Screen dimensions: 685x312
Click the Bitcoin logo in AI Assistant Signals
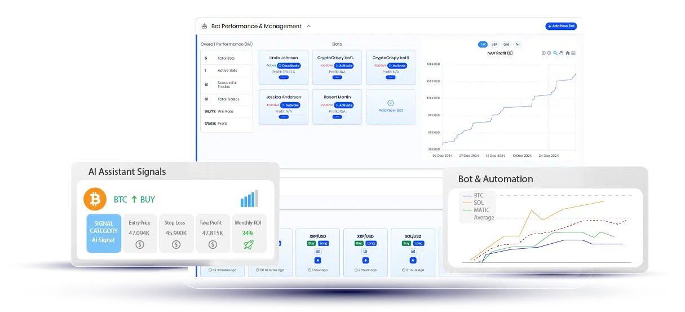[95, 199]
